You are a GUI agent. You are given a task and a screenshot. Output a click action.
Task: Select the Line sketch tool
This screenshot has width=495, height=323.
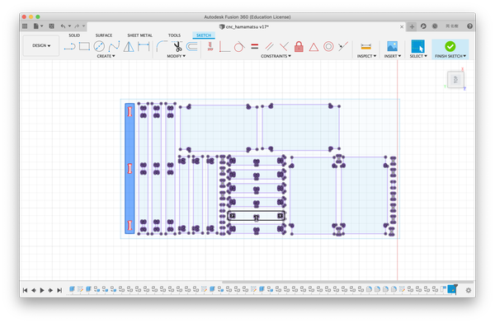69,47
